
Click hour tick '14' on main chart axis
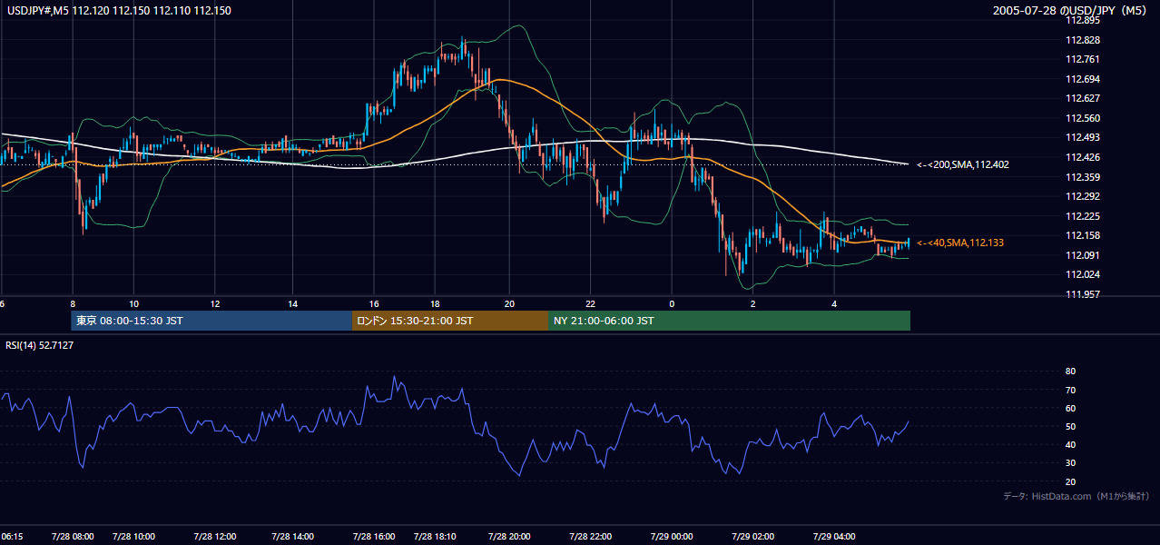[x=293, y=303]
